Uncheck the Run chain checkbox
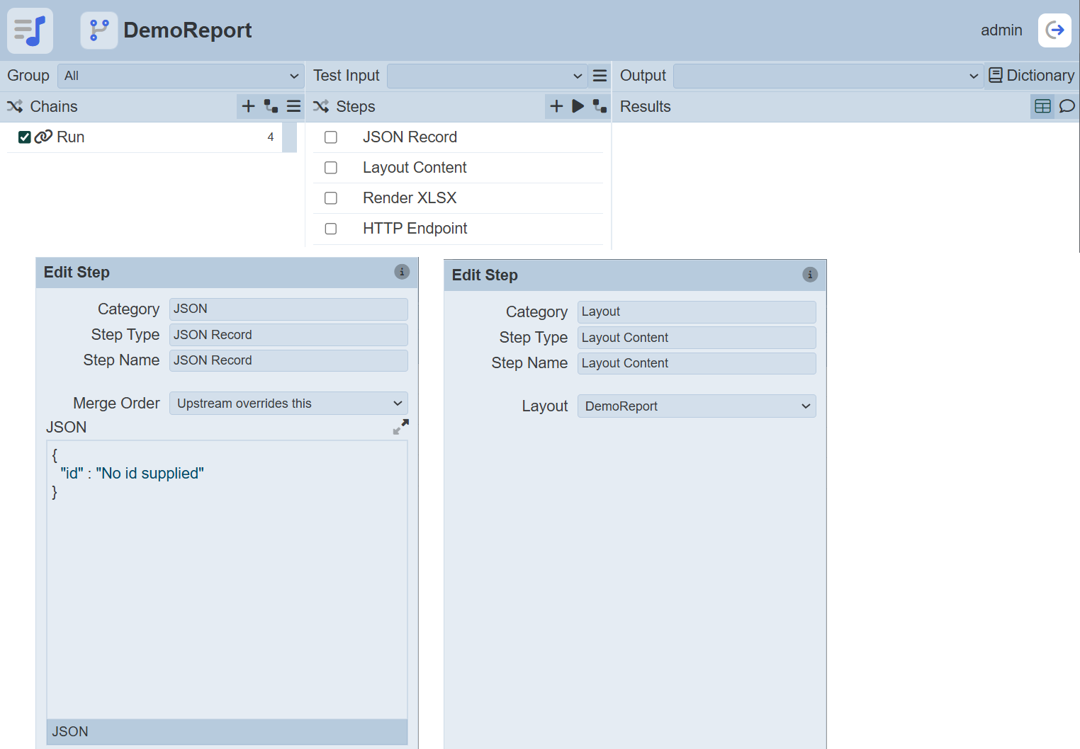The height and width of the screenshot is (749, 1080). (x=25, y=137)
